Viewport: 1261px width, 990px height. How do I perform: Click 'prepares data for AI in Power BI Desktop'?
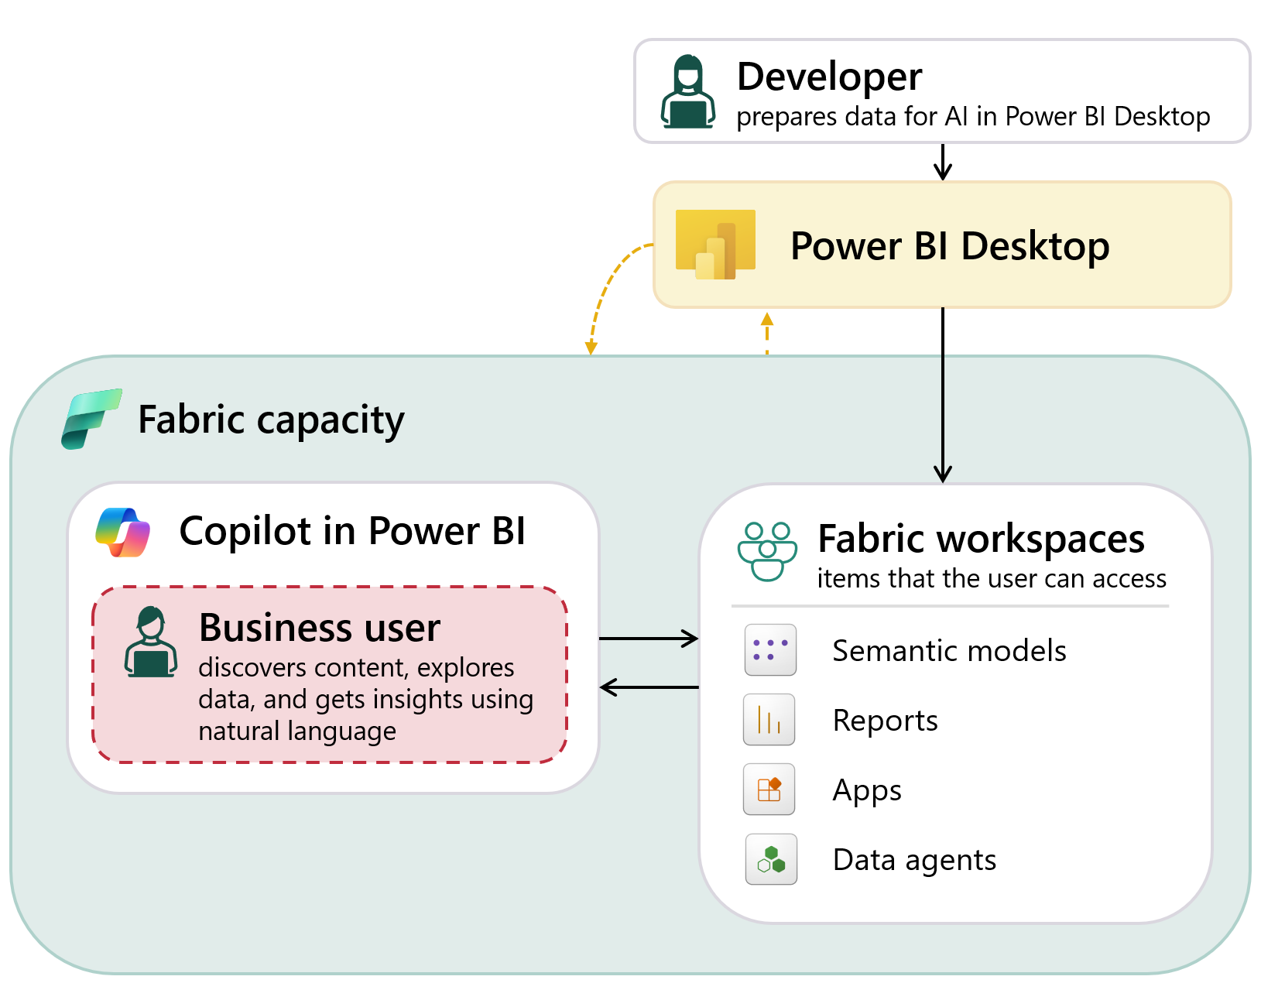[x=973, y=116]
